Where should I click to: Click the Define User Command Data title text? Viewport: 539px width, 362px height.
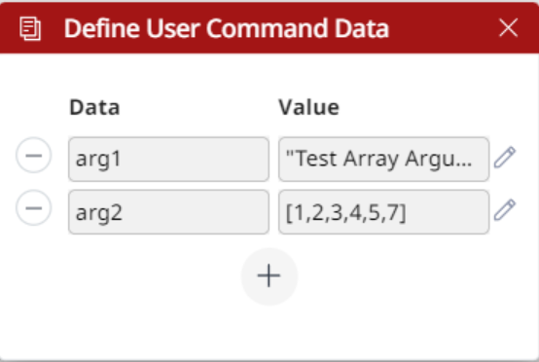[x=226, y=28]
